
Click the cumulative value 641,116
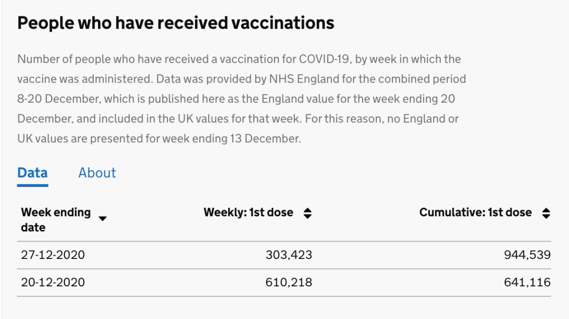click(x=527, y=282)
